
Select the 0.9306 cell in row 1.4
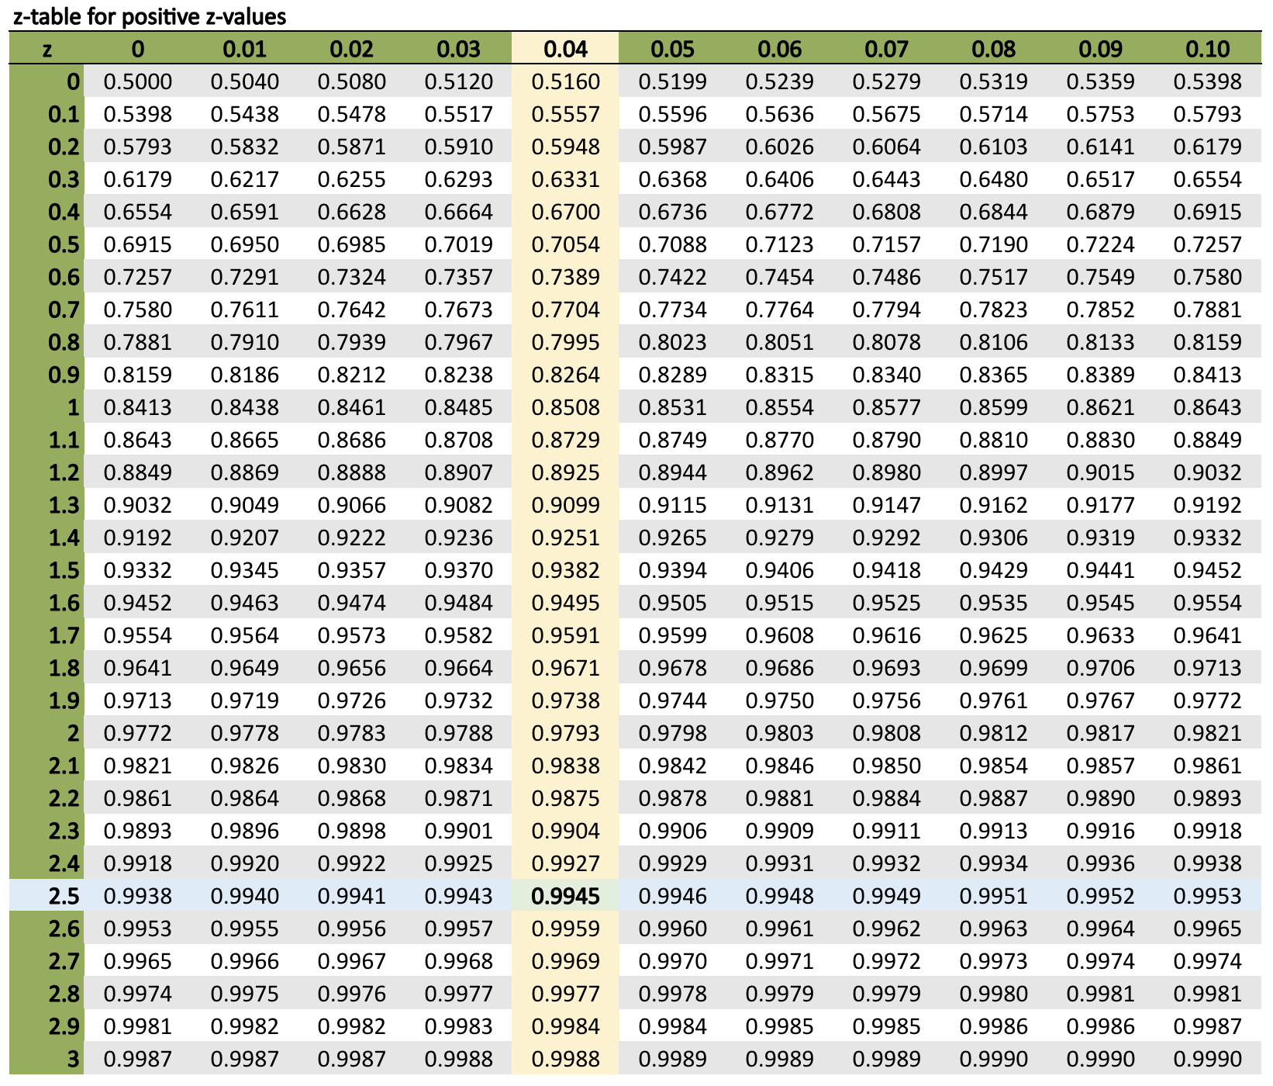point(993,538)
